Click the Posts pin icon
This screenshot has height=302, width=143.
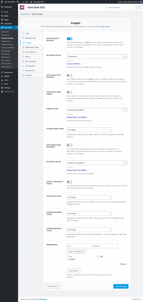coord(2,12)
